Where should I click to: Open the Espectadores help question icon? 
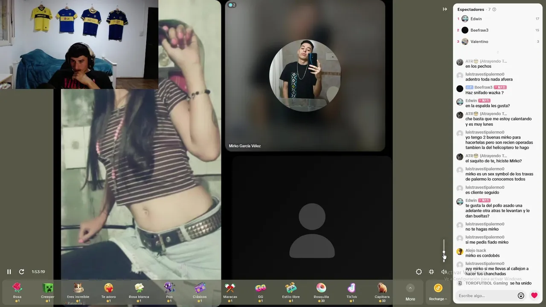[x=494, y=9]
